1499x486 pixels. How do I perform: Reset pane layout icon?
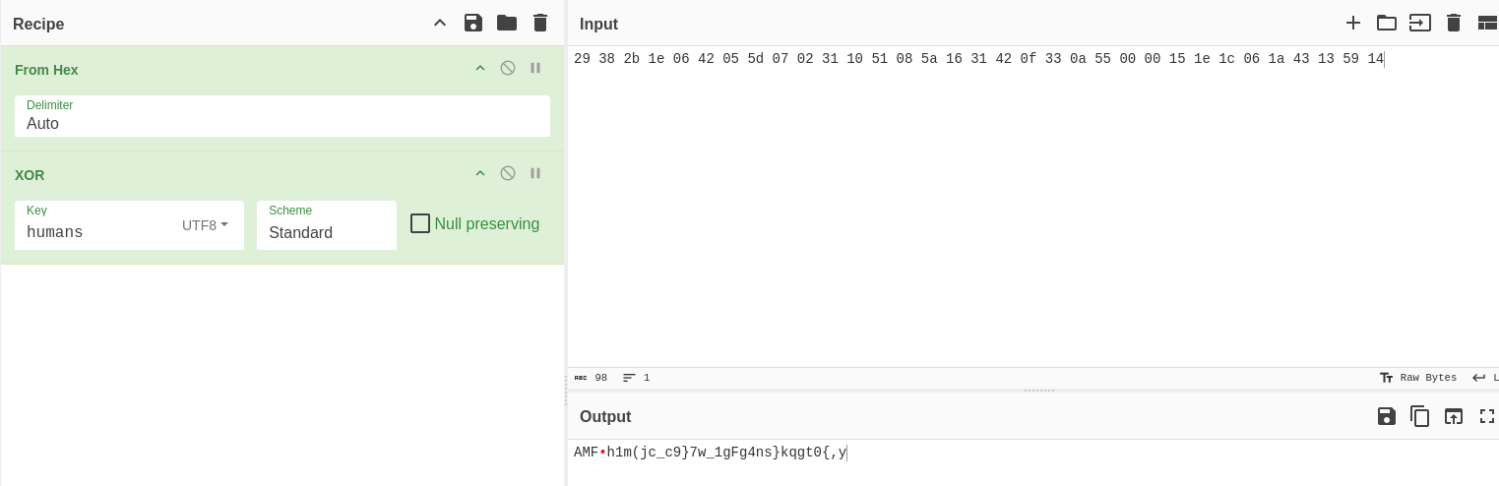(x=1487, y=23)
